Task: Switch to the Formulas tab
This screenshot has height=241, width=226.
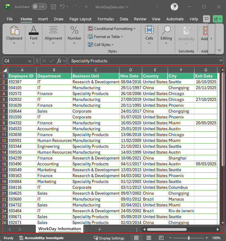Action: (106, 19)
